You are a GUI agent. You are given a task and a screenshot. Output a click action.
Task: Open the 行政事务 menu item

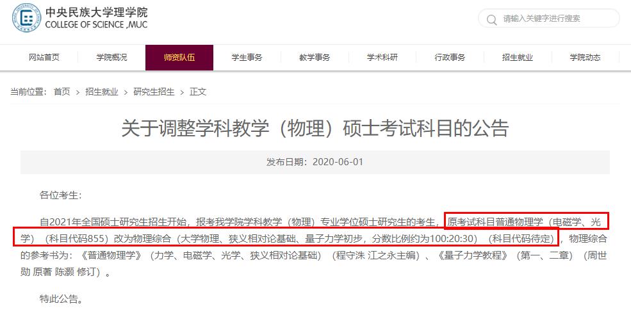tap(450, 58)
